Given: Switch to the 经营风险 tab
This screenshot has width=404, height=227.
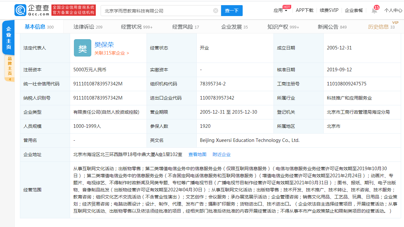Looking at the screenshot, I should pos(185,27).
